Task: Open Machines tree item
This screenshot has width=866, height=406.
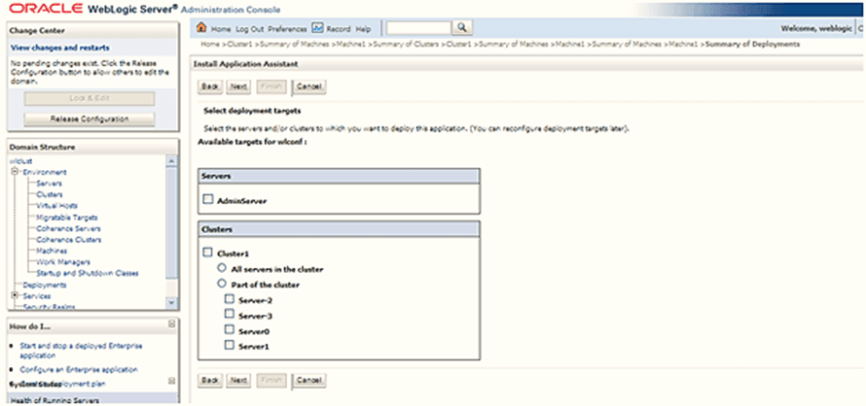Action: click(52, 251)
